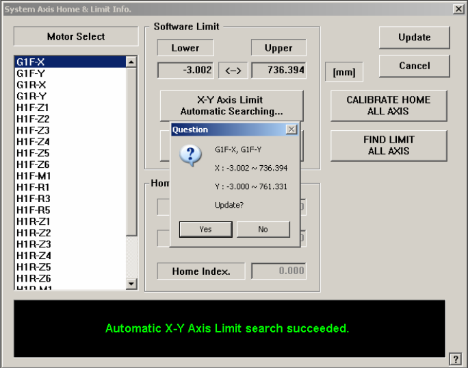
Task: Click the search succeeded status message
Action: [x=227, y=328]
